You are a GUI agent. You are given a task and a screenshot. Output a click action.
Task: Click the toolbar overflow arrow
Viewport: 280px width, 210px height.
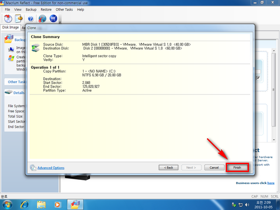point(60,22)
